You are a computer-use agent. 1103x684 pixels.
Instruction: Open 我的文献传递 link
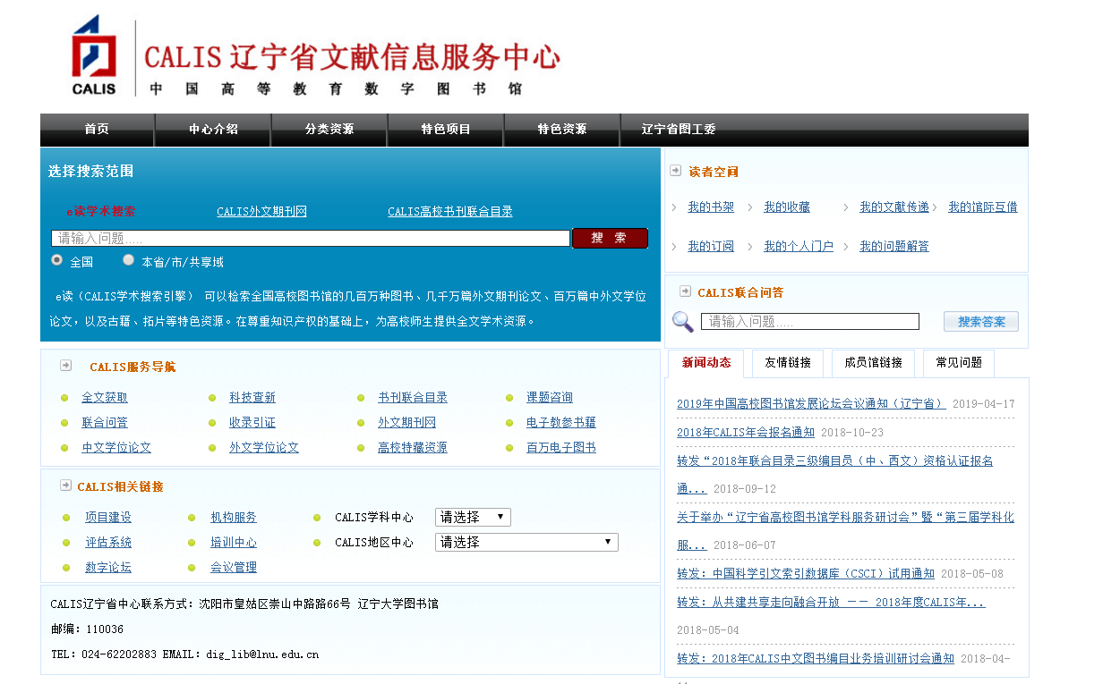click(x=894, y=207)
